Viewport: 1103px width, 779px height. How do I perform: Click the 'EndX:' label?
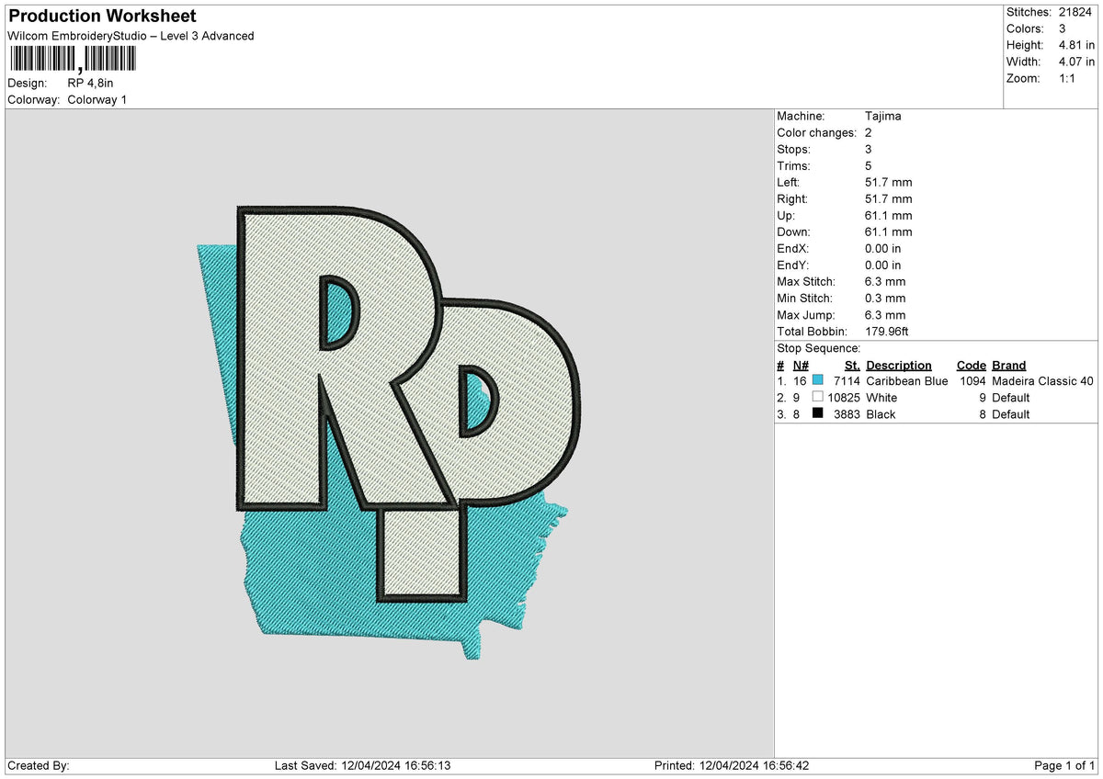[794, 249]
